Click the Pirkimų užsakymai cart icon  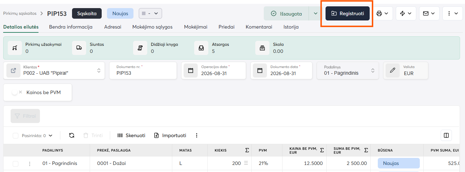(15, 48)
